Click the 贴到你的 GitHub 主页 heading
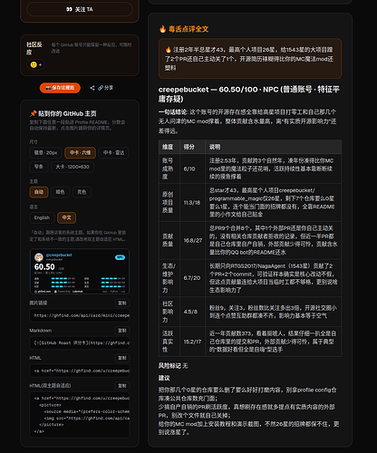 67,113
